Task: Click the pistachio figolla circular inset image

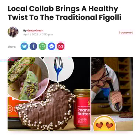Action: (28, 79)
